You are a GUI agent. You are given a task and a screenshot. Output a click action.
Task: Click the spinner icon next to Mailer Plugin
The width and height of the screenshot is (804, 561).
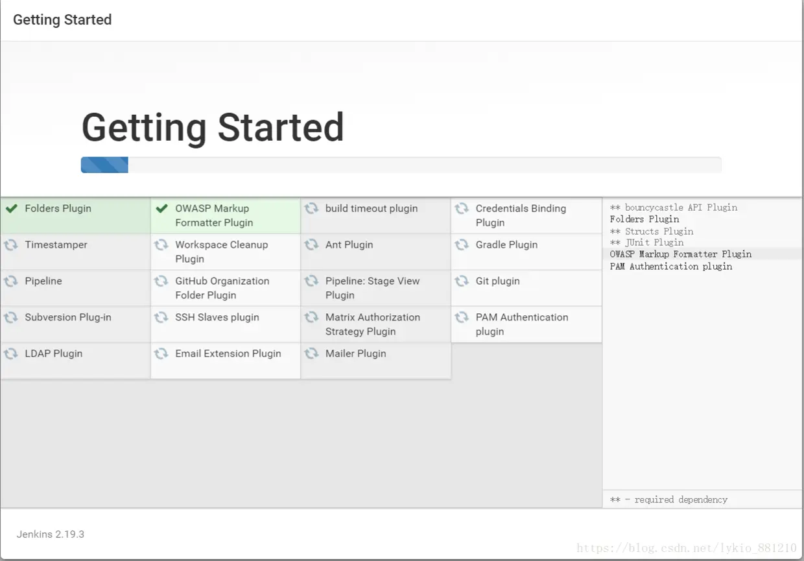click(x=312, y=353)
